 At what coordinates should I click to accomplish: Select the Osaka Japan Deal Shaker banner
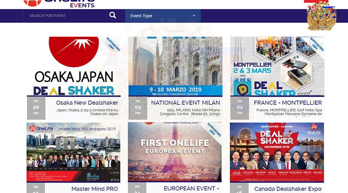click(x=74, y=66)
